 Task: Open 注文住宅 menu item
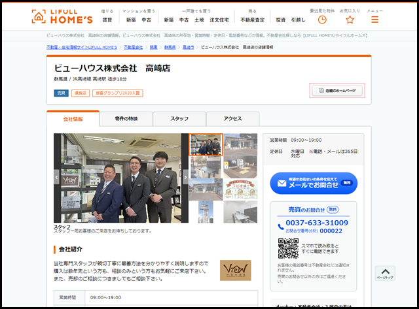(x=219, y=20)
